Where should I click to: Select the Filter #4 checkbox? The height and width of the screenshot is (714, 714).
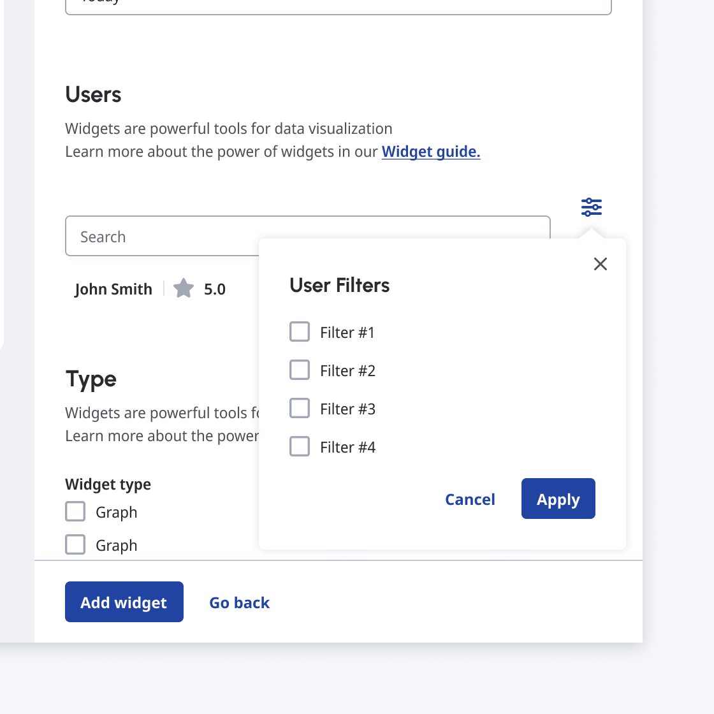(300, 447)
